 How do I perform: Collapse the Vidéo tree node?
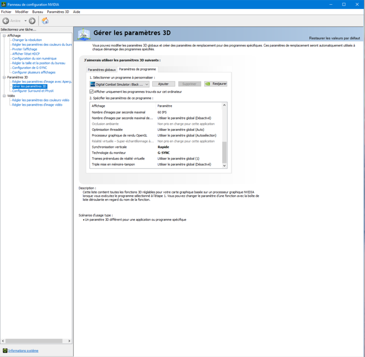(x=4, y=96)
